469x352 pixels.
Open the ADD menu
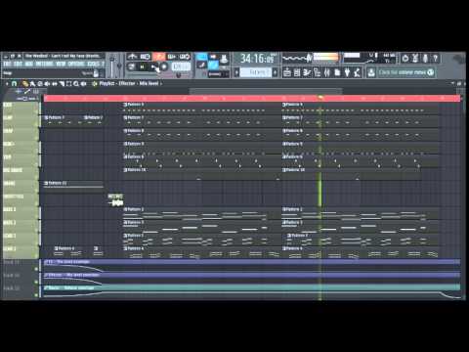coord(29,64)
